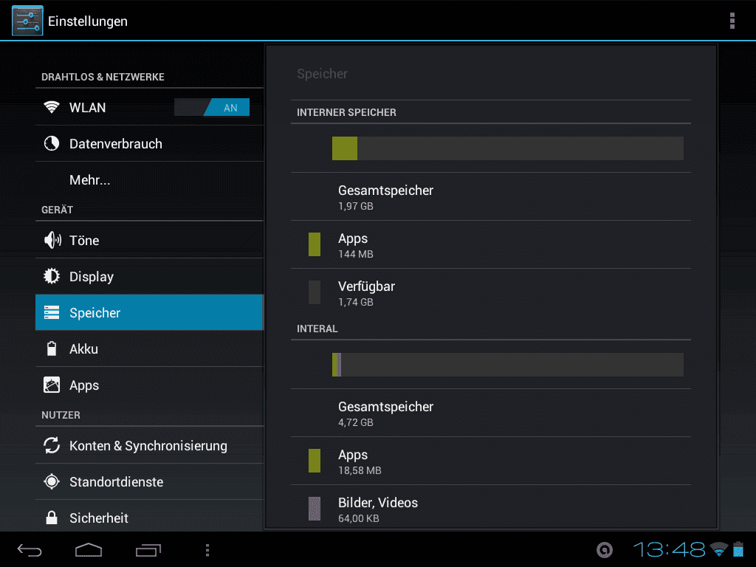The height and width of the screenshot is (567, 756).
Task: Tap the Home navigation button
Action: (x=89, y=549)
